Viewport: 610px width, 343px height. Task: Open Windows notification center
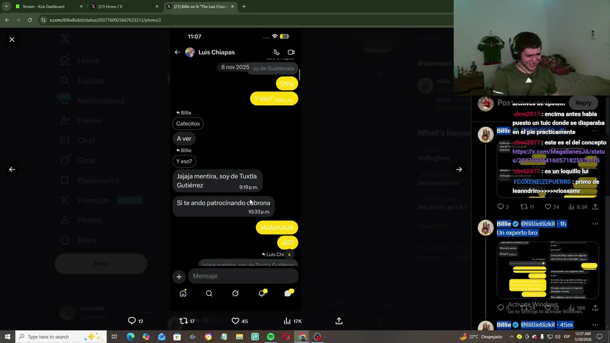pos(600,337)
